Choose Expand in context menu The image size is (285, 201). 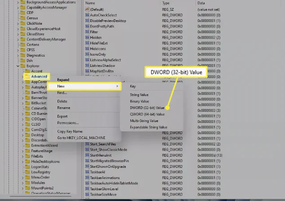tap(63, 80)
